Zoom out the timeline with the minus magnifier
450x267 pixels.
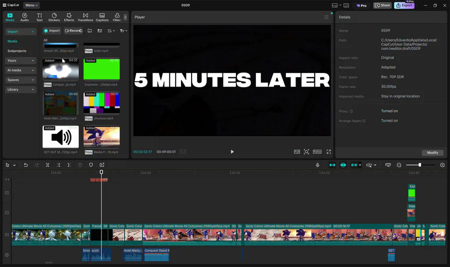[x=399, y=165]
